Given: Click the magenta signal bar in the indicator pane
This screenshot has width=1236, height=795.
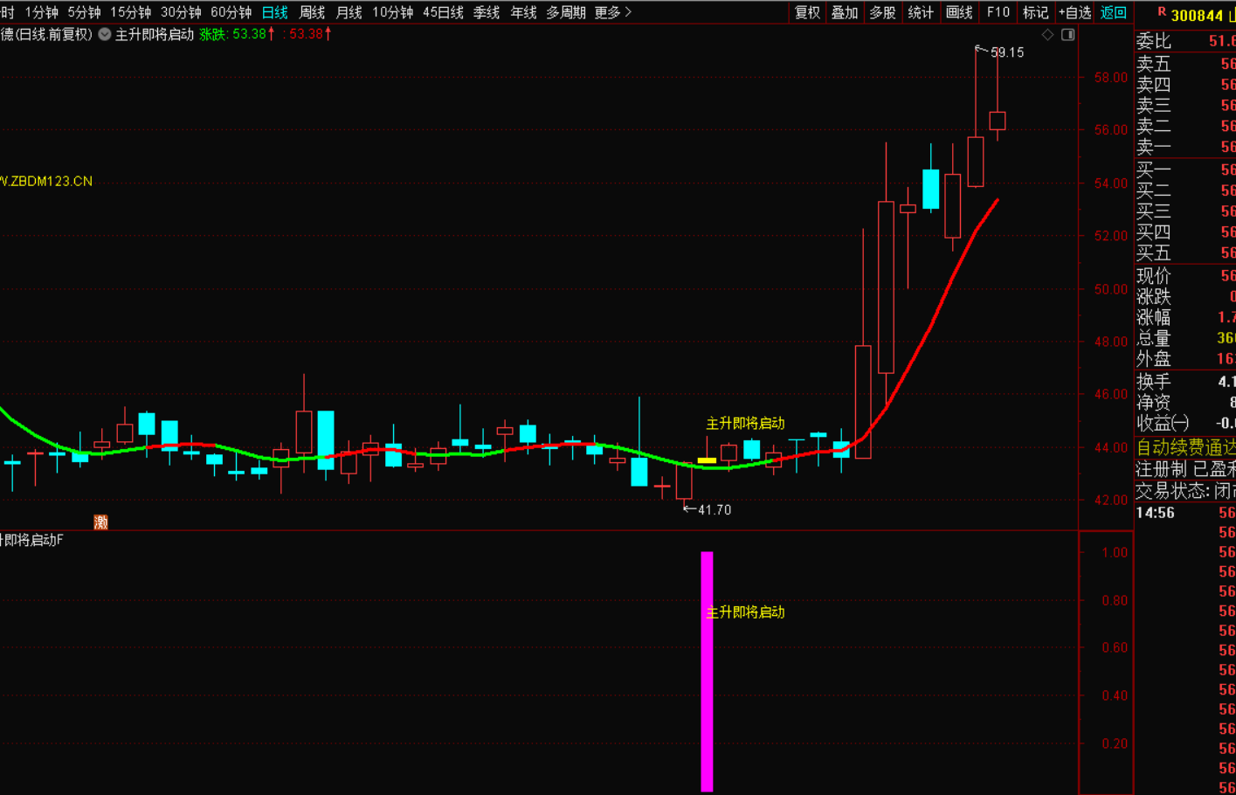Looking at the screenshot, I should click(707, 671).
